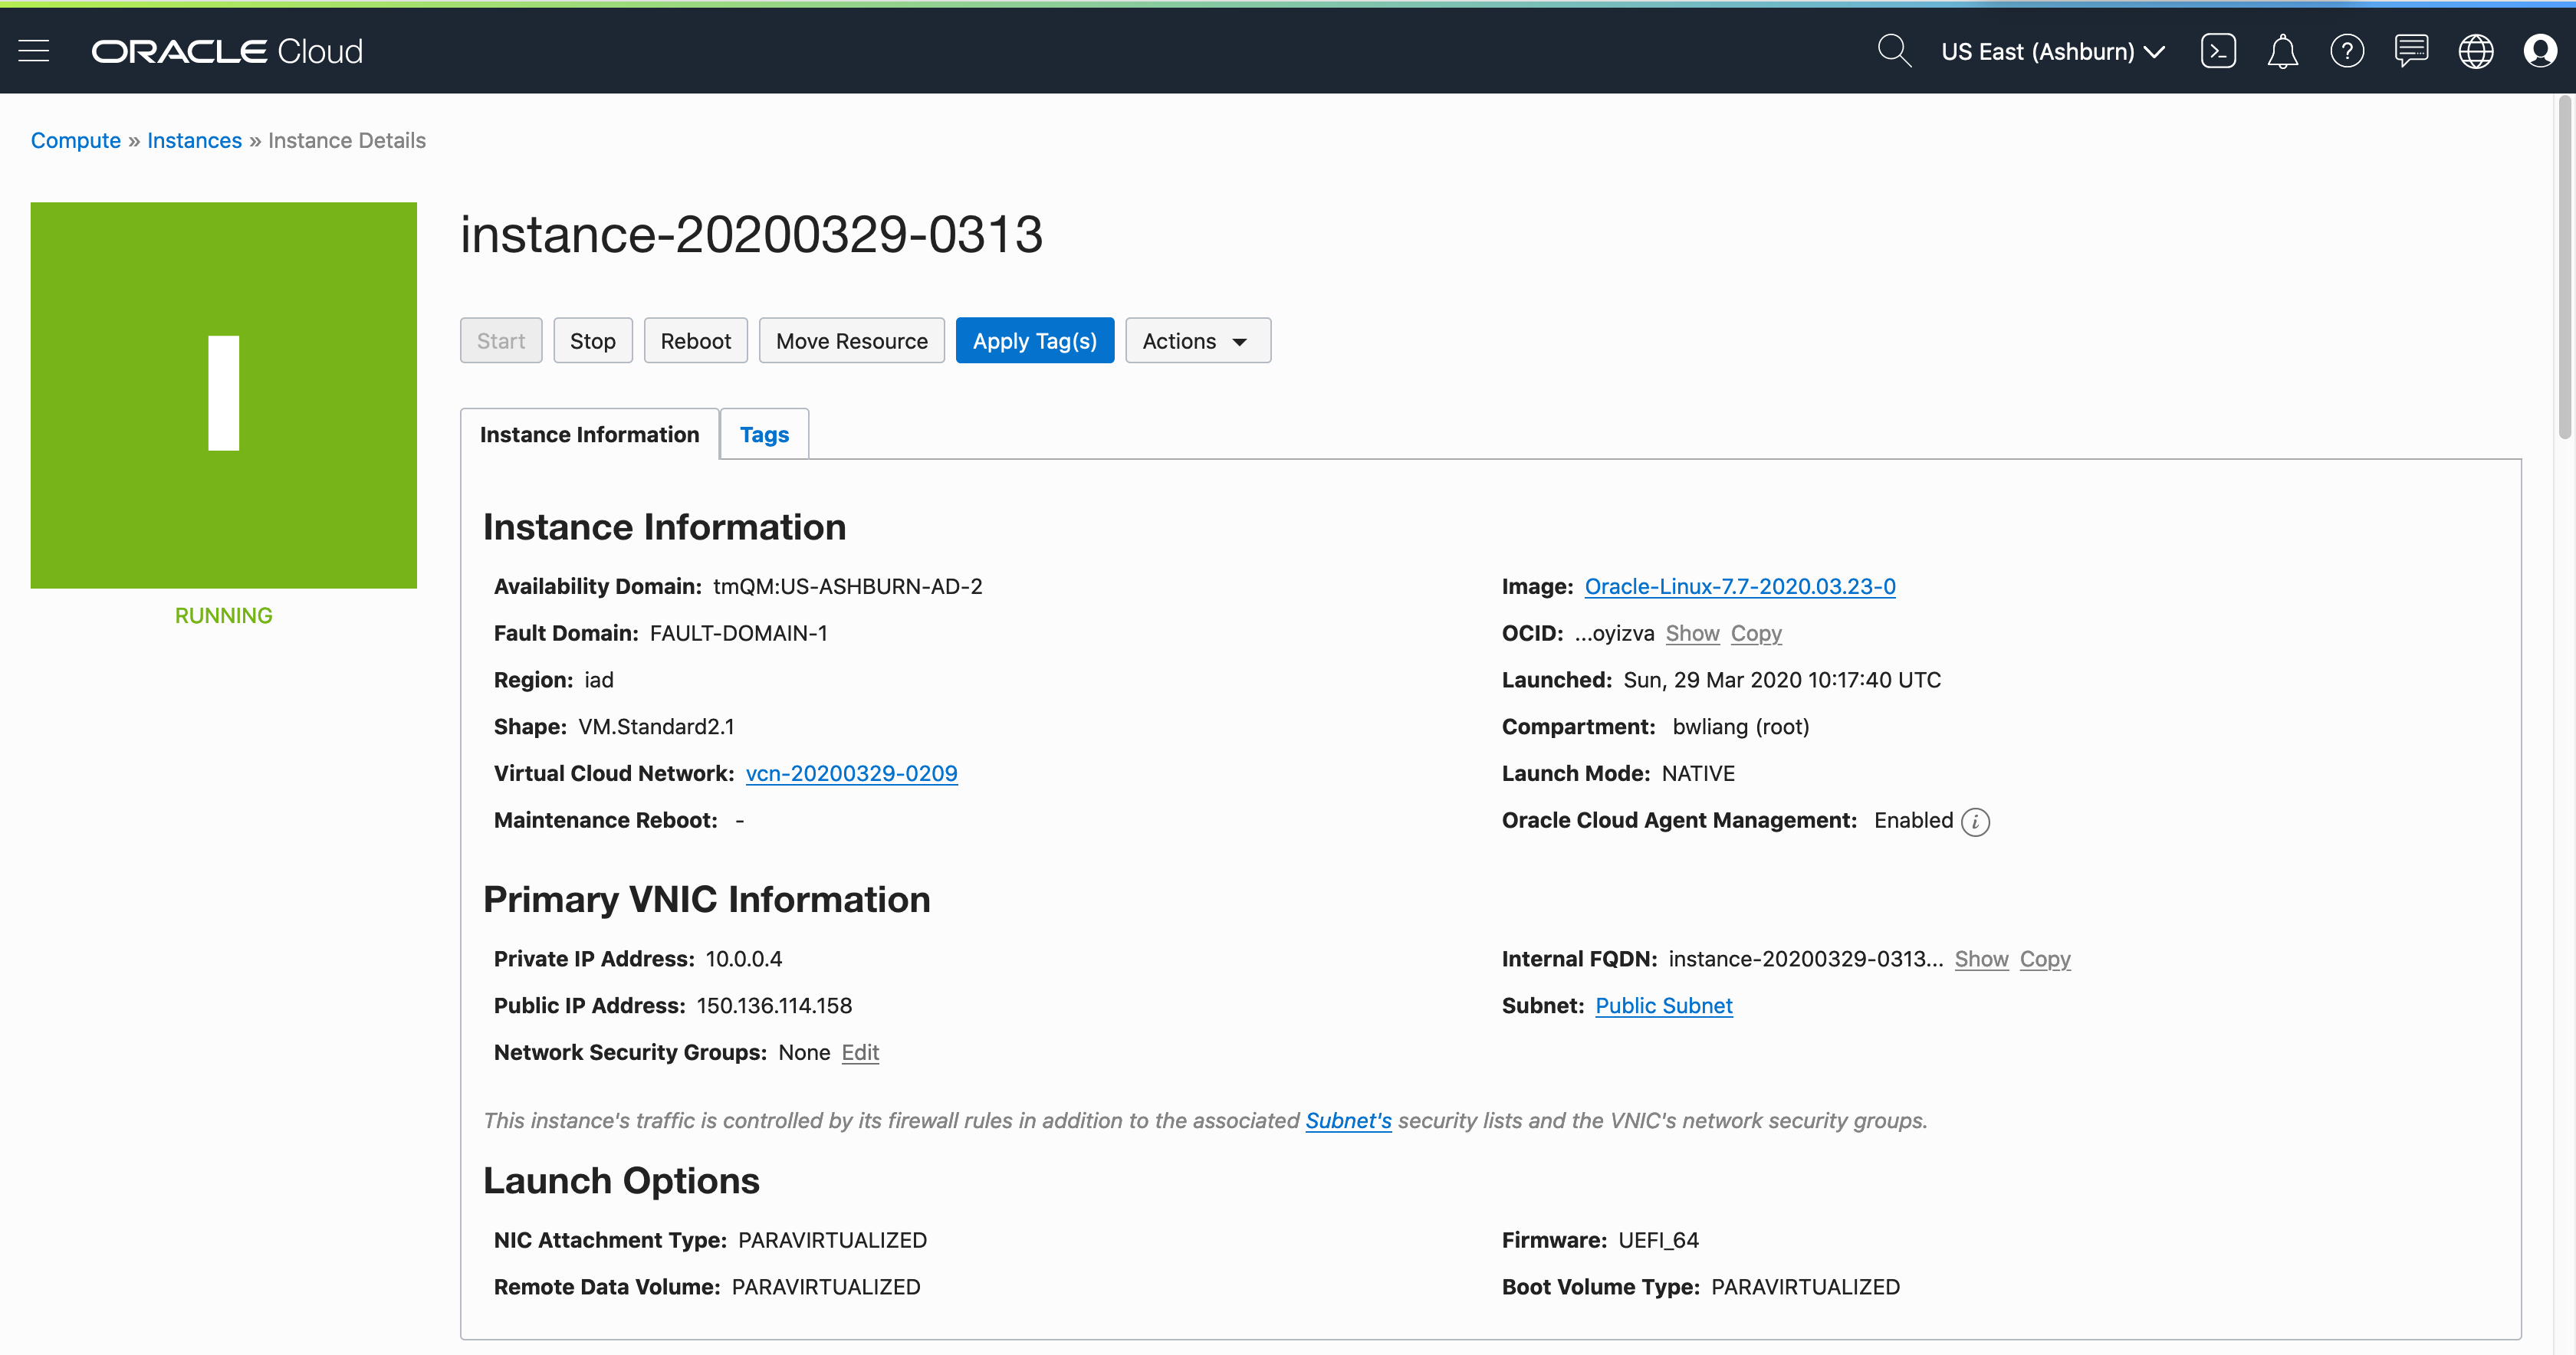Click info icon next to Enabled

tap(1975, 822)
